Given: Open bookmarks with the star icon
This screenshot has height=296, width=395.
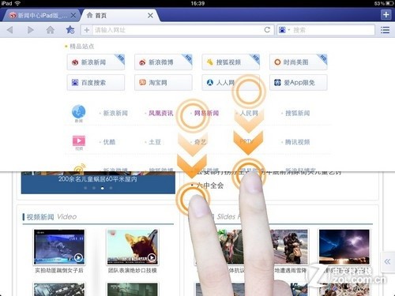Looking at the screenshot, I should tap(70, 30).
